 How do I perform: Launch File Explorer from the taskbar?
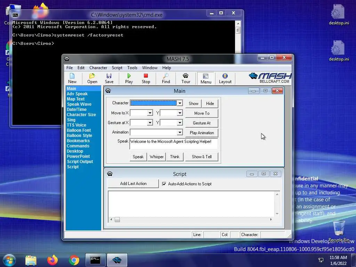pyautogui.click(x=31, y=260)
